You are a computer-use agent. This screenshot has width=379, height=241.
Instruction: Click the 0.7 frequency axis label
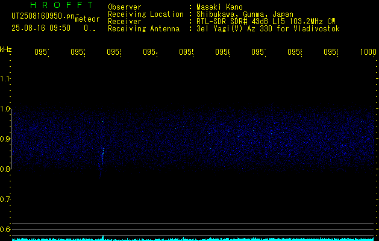pyautogui.click(x=5, y=199)
